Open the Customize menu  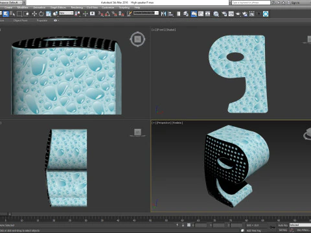108,8
